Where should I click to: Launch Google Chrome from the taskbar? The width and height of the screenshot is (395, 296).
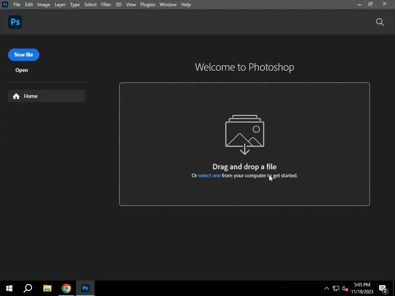(x=66, y=288)
